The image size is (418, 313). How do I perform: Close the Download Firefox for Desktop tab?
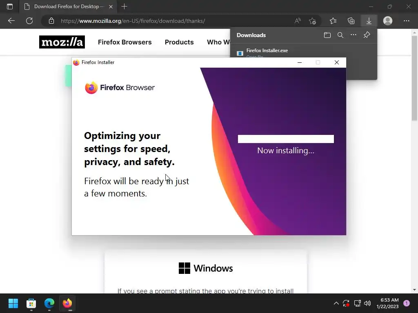pyautogui.click(x=111, y=7)
